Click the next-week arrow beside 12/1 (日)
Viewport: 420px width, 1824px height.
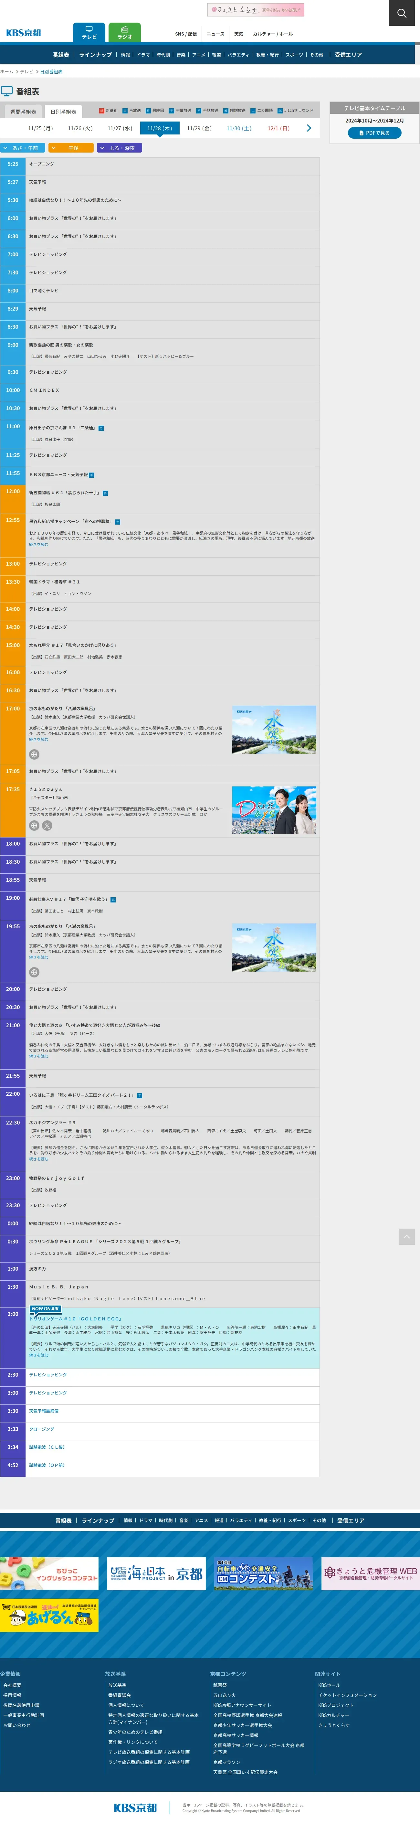[309, 128]
